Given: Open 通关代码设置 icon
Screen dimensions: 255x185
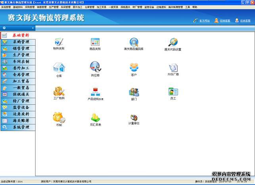Looking at the screenshot, I should pyautogui.click(x=173, y=42).
